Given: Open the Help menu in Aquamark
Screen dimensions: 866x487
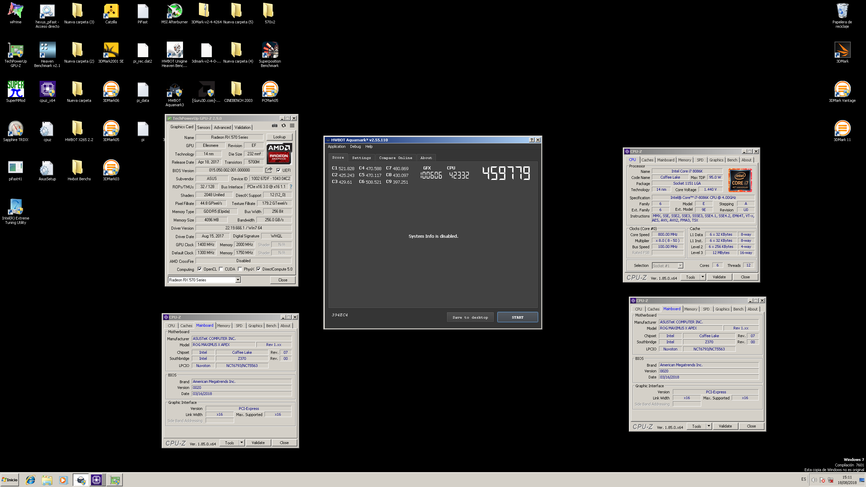Looking at the screenshot, I should (369, 146).
